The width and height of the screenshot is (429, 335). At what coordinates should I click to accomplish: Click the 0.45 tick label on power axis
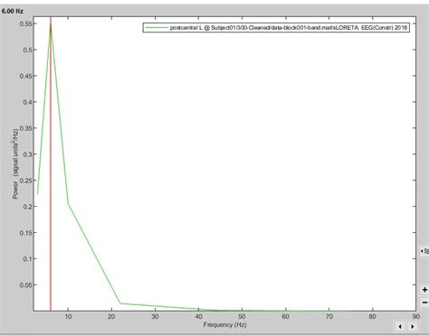tap(26, 76)
